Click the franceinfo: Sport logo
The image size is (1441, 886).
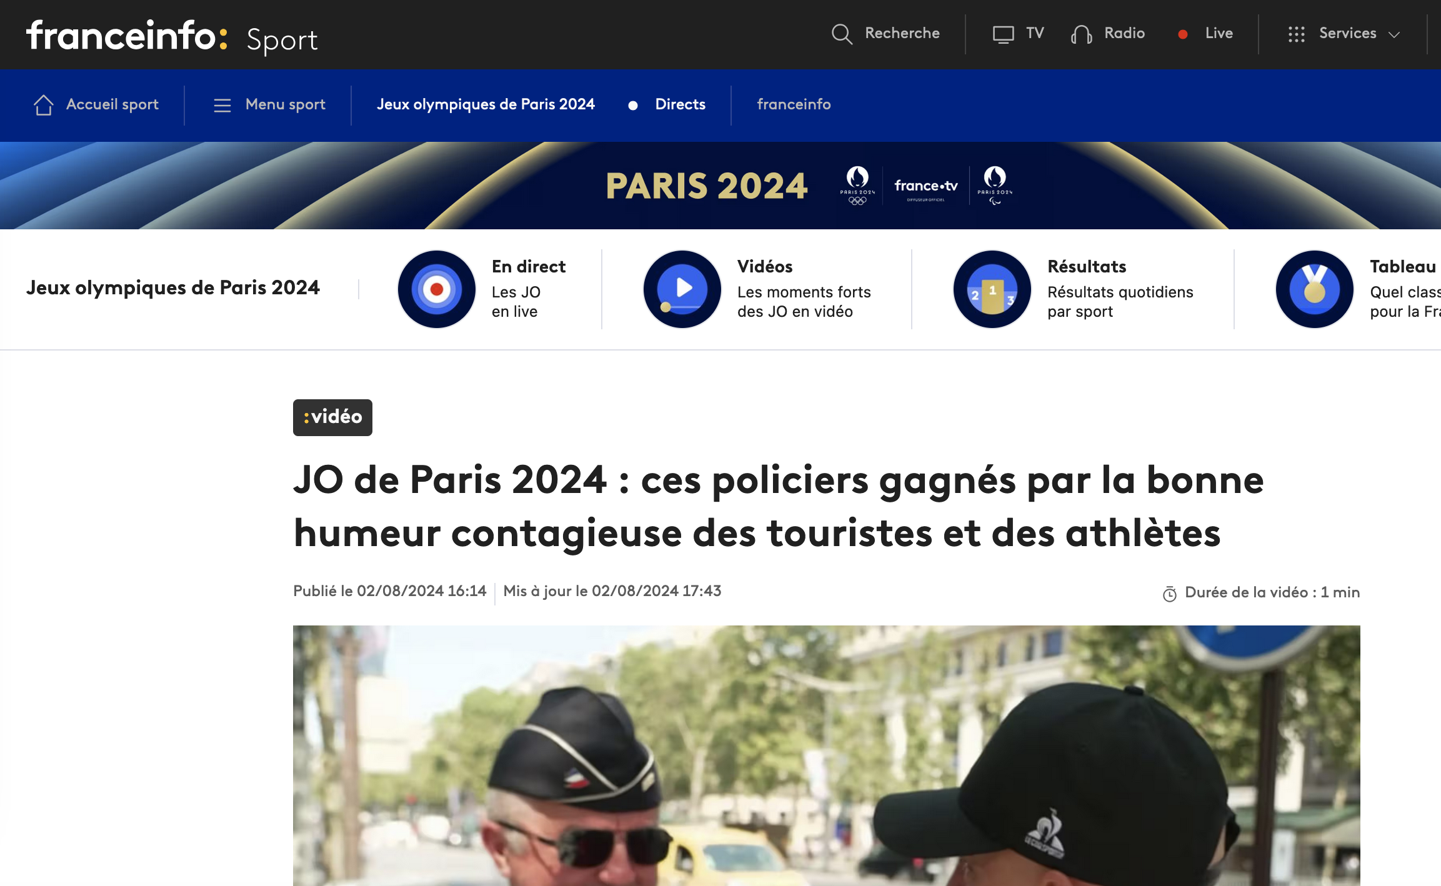tap(172, 36)
